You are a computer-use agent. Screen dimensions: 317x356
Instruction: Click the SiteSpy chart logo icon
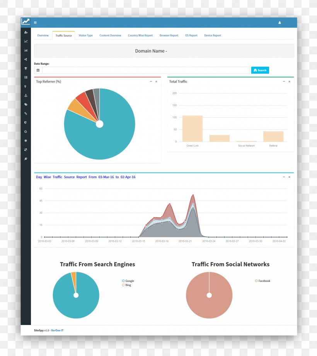(26, 22)
